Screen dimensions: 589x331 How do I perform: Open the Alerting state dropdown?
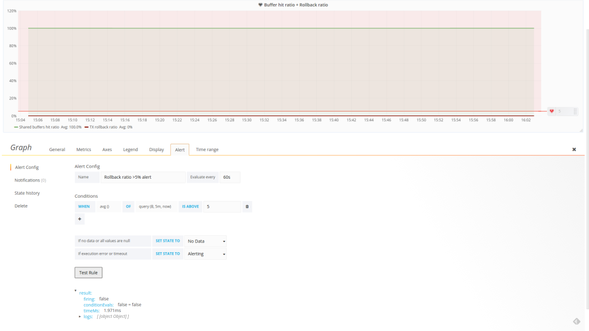point(205,253)
